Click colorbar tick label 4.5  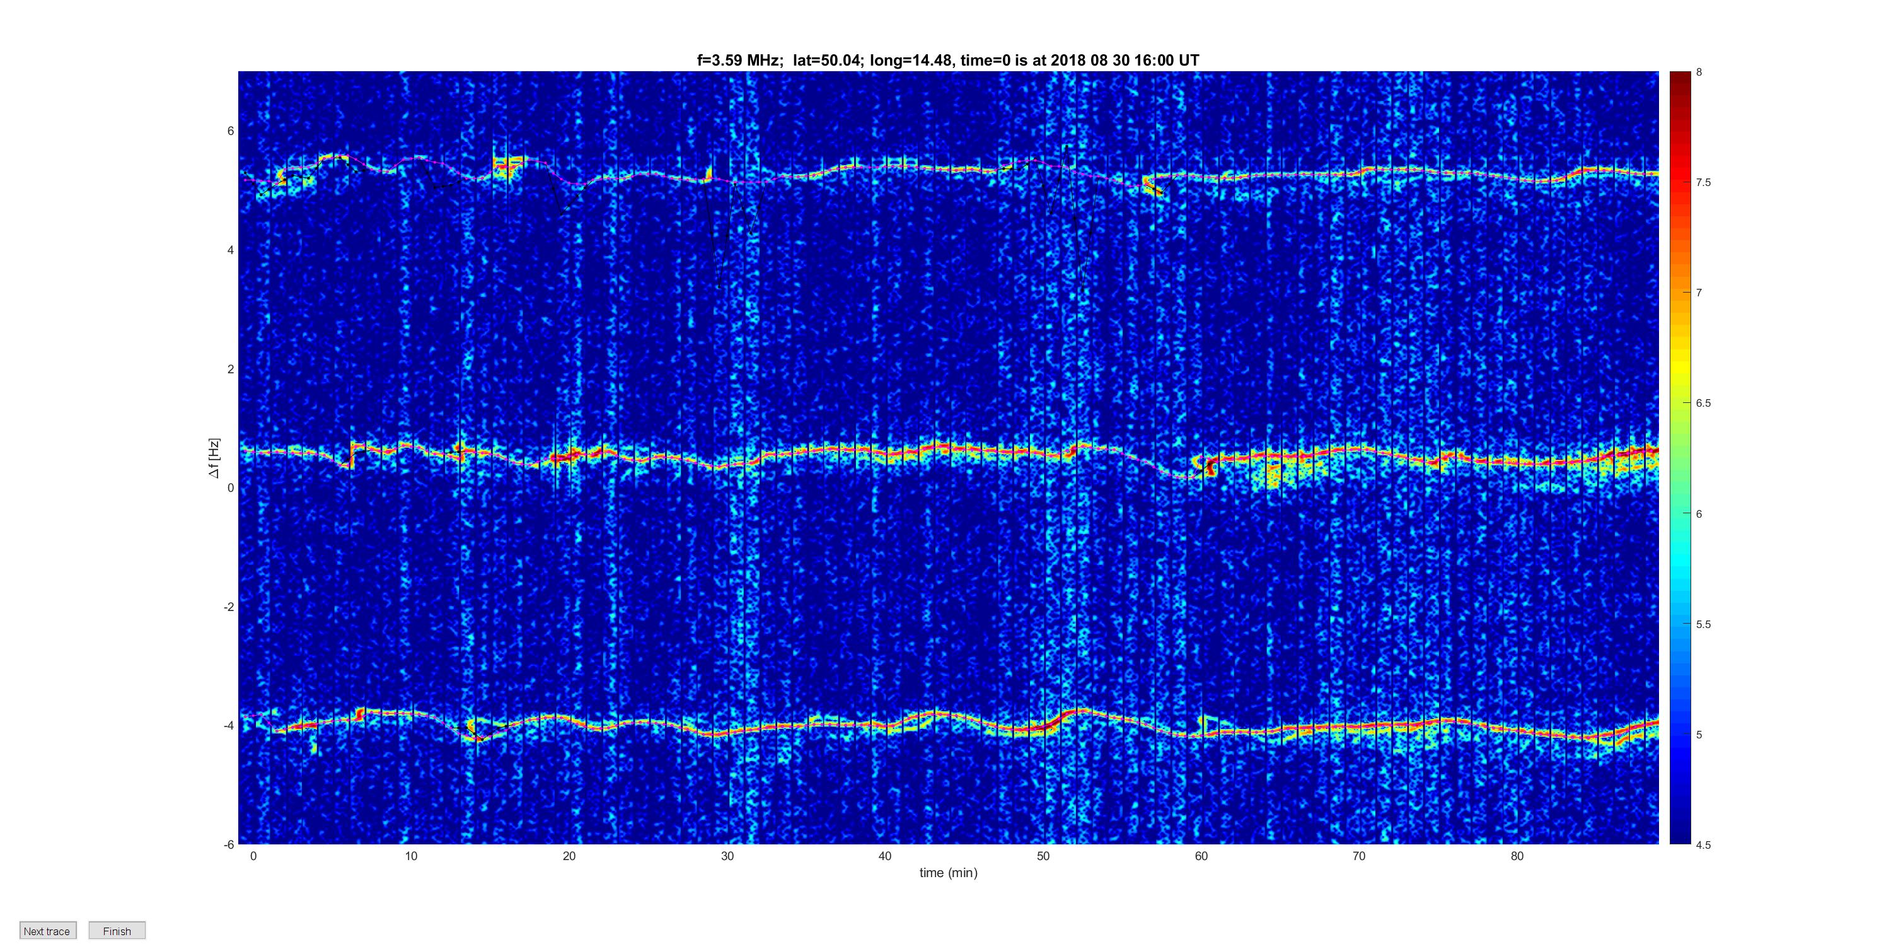point(1703,845)
